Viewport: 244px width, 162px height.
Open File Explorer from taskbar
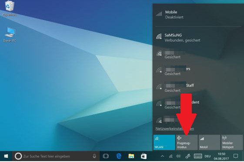pyautogui.click(x=131, y=156)
